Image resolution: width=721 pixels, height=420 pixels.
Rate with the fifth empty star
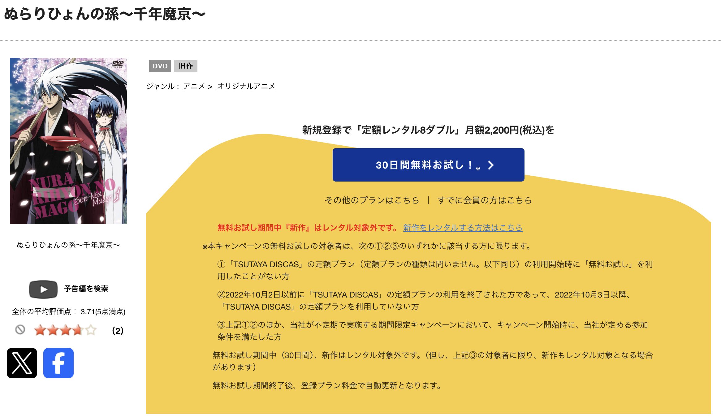coord(91,330)
